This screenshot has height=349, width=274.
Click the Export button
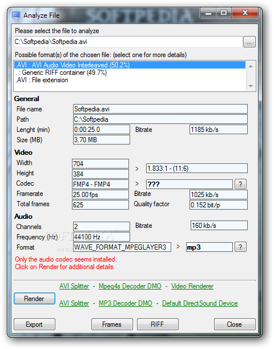coord(34,324)
